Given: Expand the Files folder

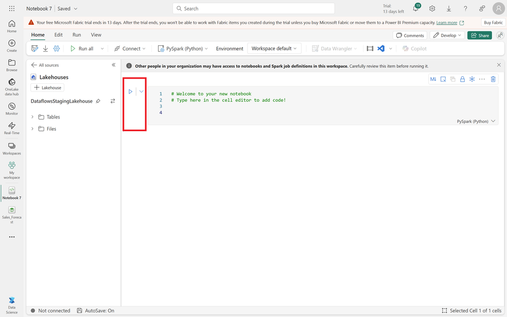Looking at the screenshot, I should (33, 129).
